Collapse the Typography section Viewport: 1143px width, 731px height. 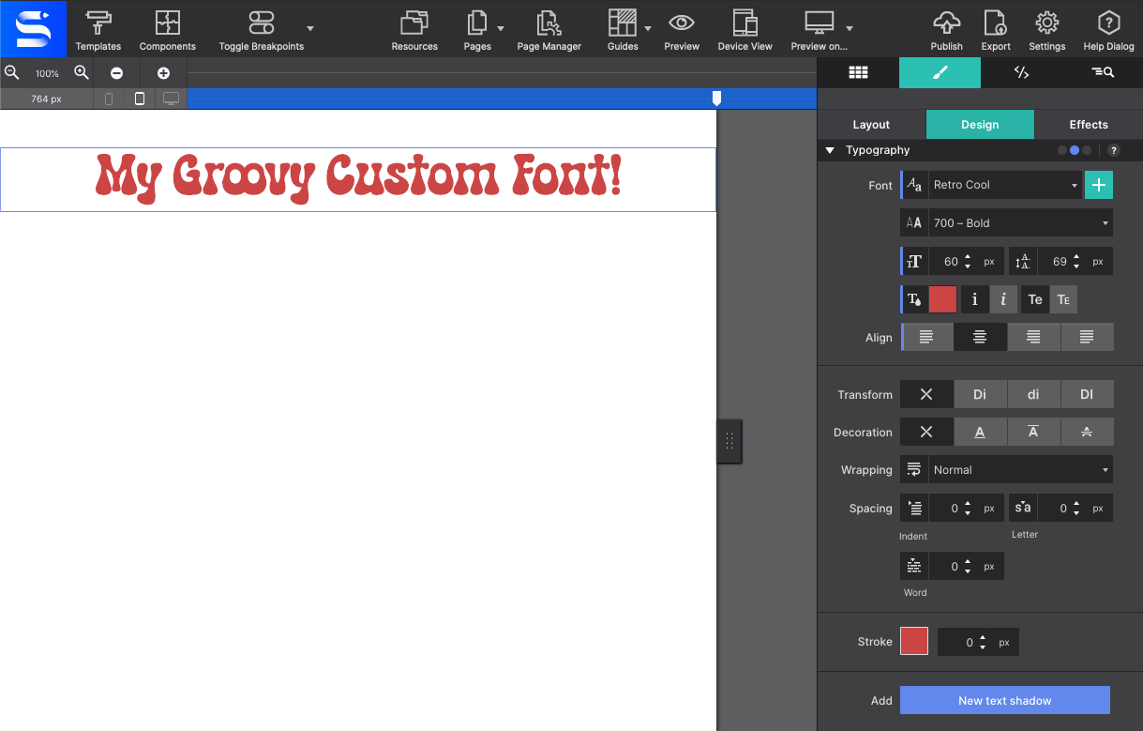[x=830, y=150]
